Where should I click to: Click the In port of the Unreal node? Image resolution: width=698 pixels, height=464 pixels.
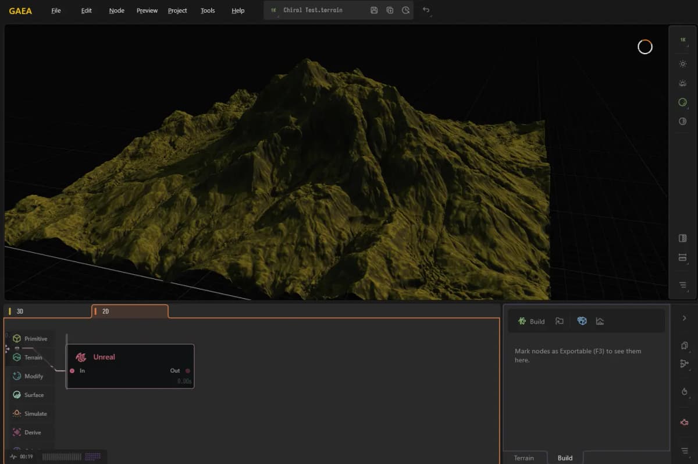coord(72,371)
